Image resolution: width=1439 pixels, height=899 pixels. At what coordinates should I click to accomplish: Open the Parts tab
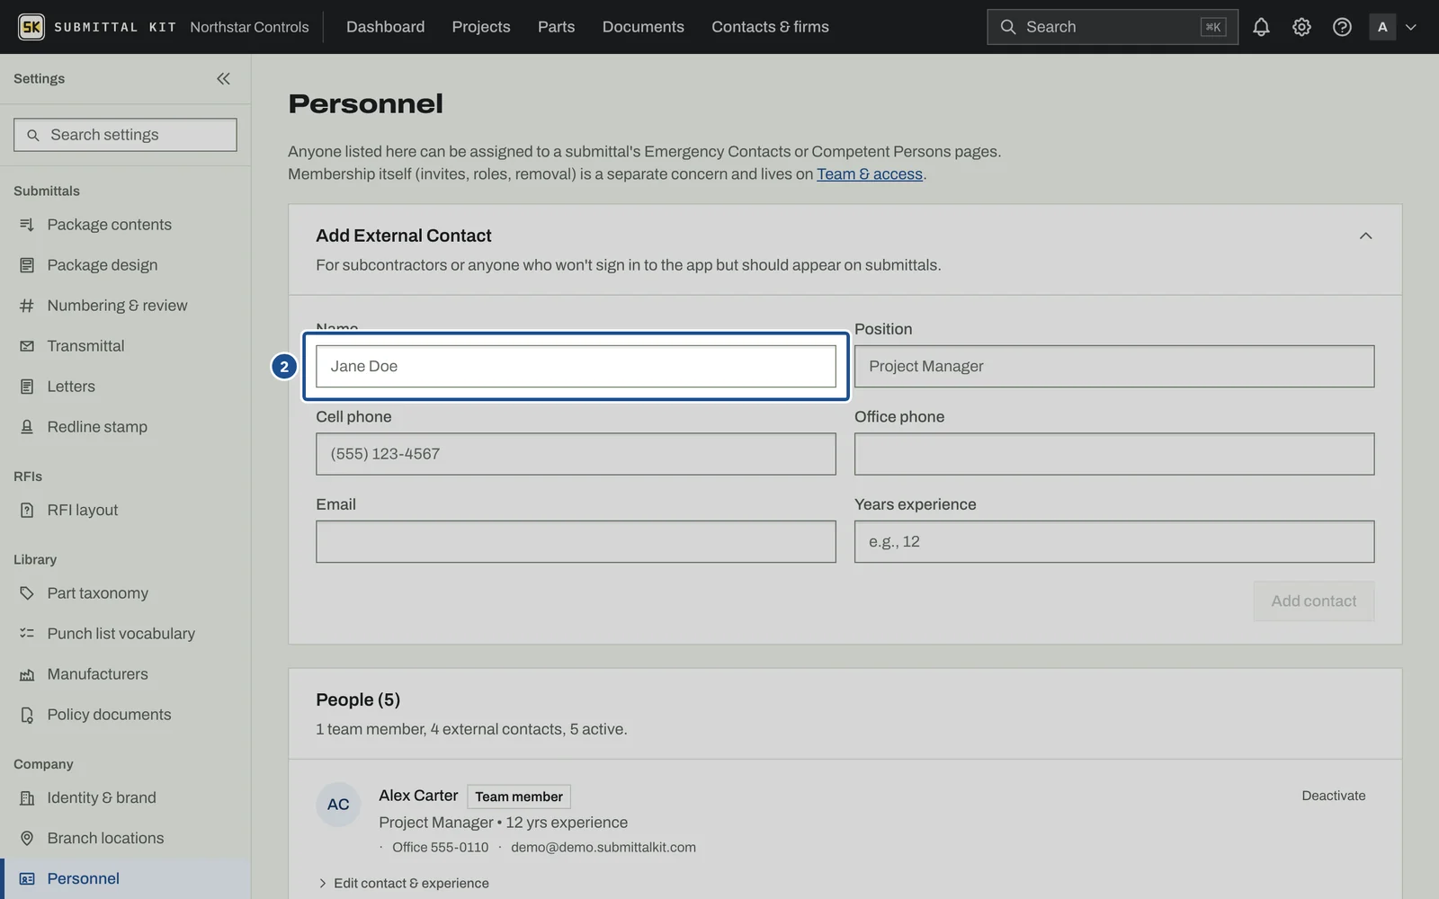[x=556, y=27]
